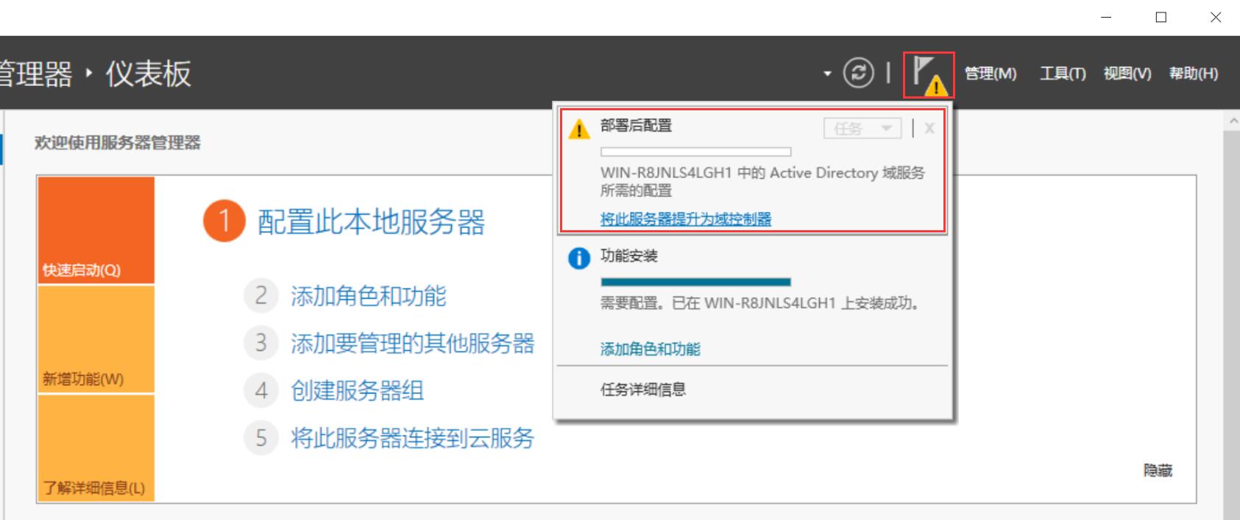Click the 功能安装 progress bar
The height and width of the screenshot is (520, 1240).
coord(696,281)
